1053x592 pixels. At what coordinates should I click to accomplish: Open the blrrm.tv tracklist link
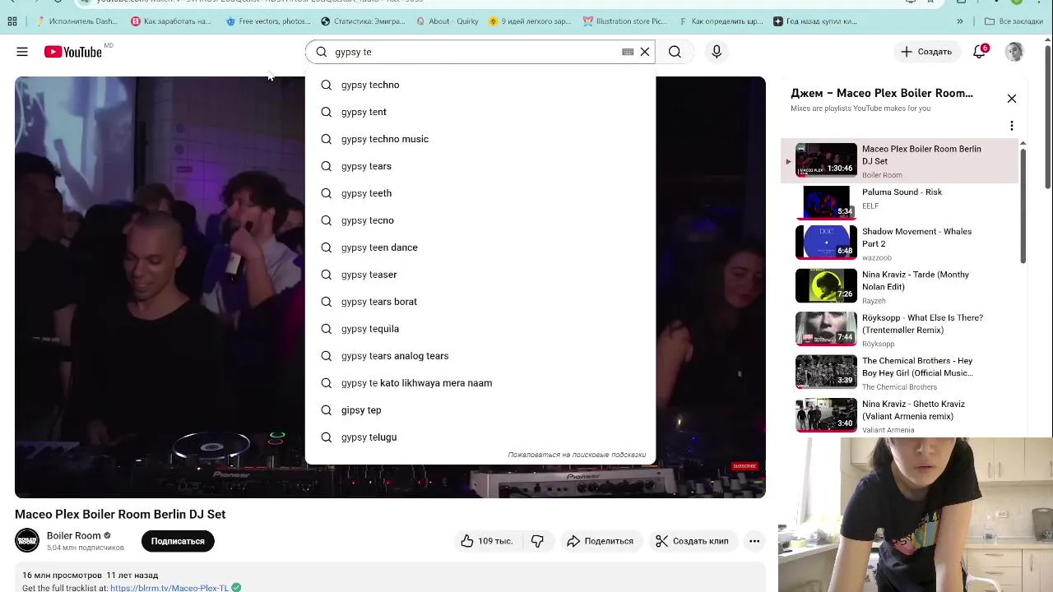tap(169, 588)
